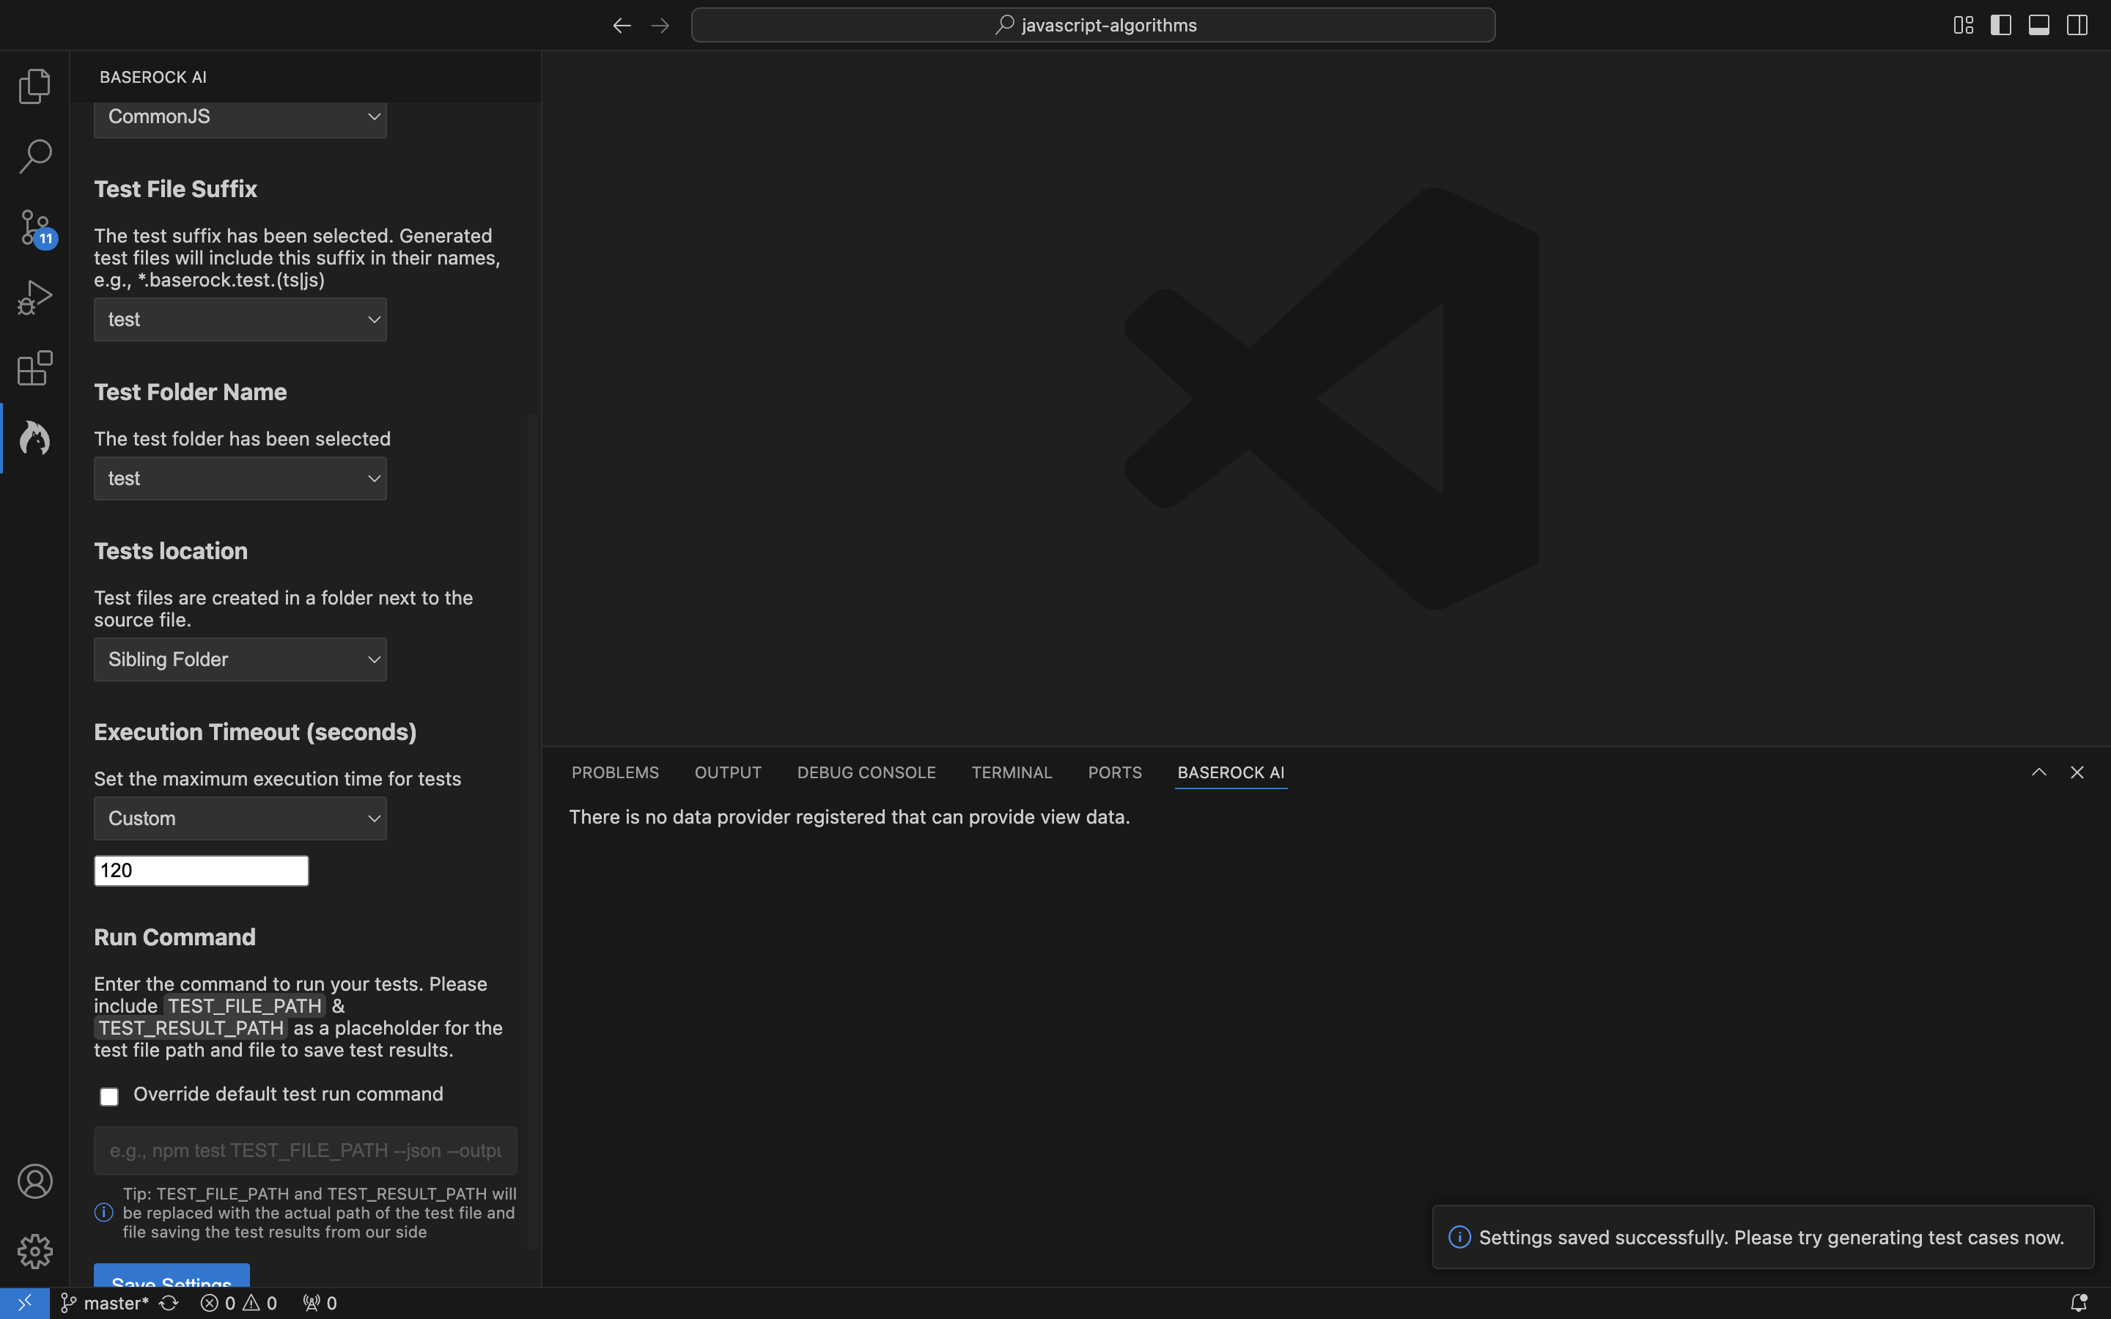Open the Explorer files icon
This screenshot has width=2111, height=1319.
coord(35,86)
